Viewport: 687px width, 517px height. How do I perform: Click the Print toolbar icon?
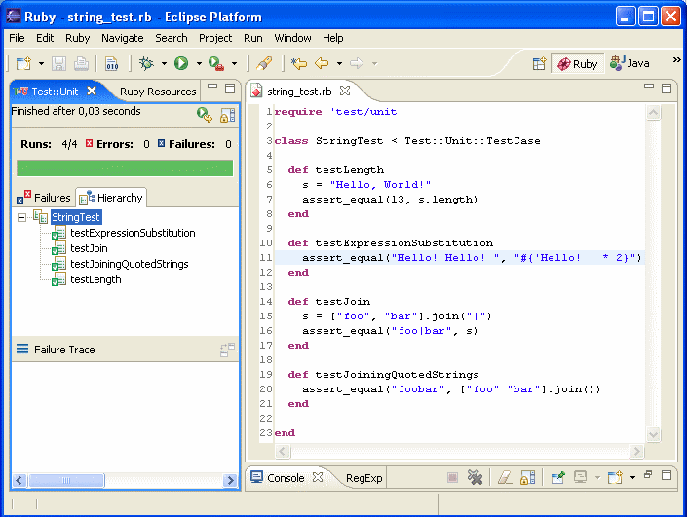pyautogui.click(x=81, y=64)
